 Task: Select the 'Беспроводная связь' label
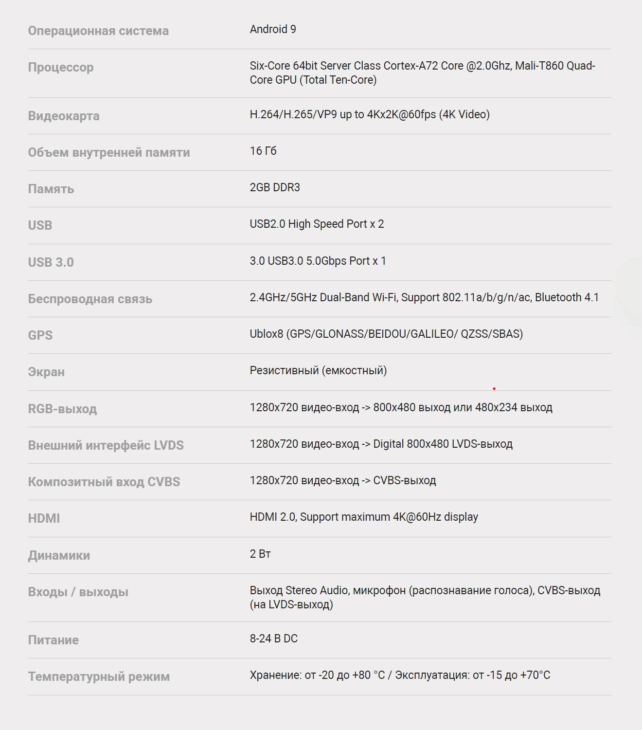90,299
